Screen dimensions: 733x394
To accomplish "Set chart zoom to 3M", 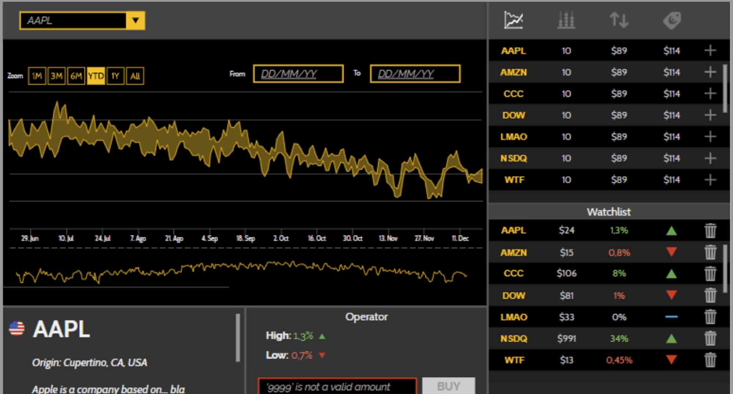I will point(56,76).
